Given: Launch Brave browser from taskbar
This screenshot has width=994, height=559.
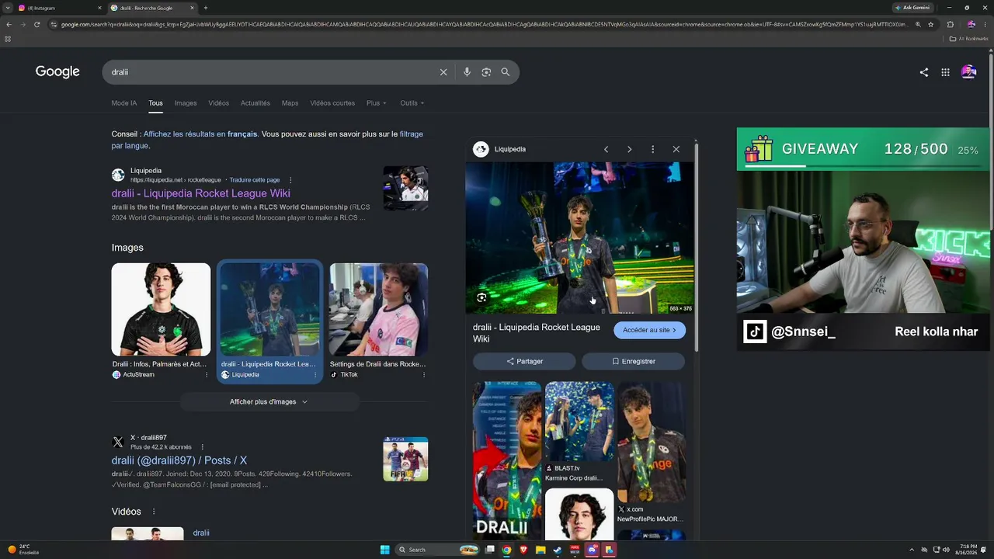Looking at the screenshot, I should point(523,550).
